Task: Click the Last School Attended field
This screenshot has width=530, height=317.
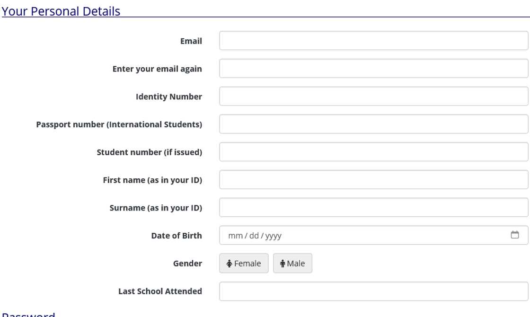Action: [x=373, y=291]
